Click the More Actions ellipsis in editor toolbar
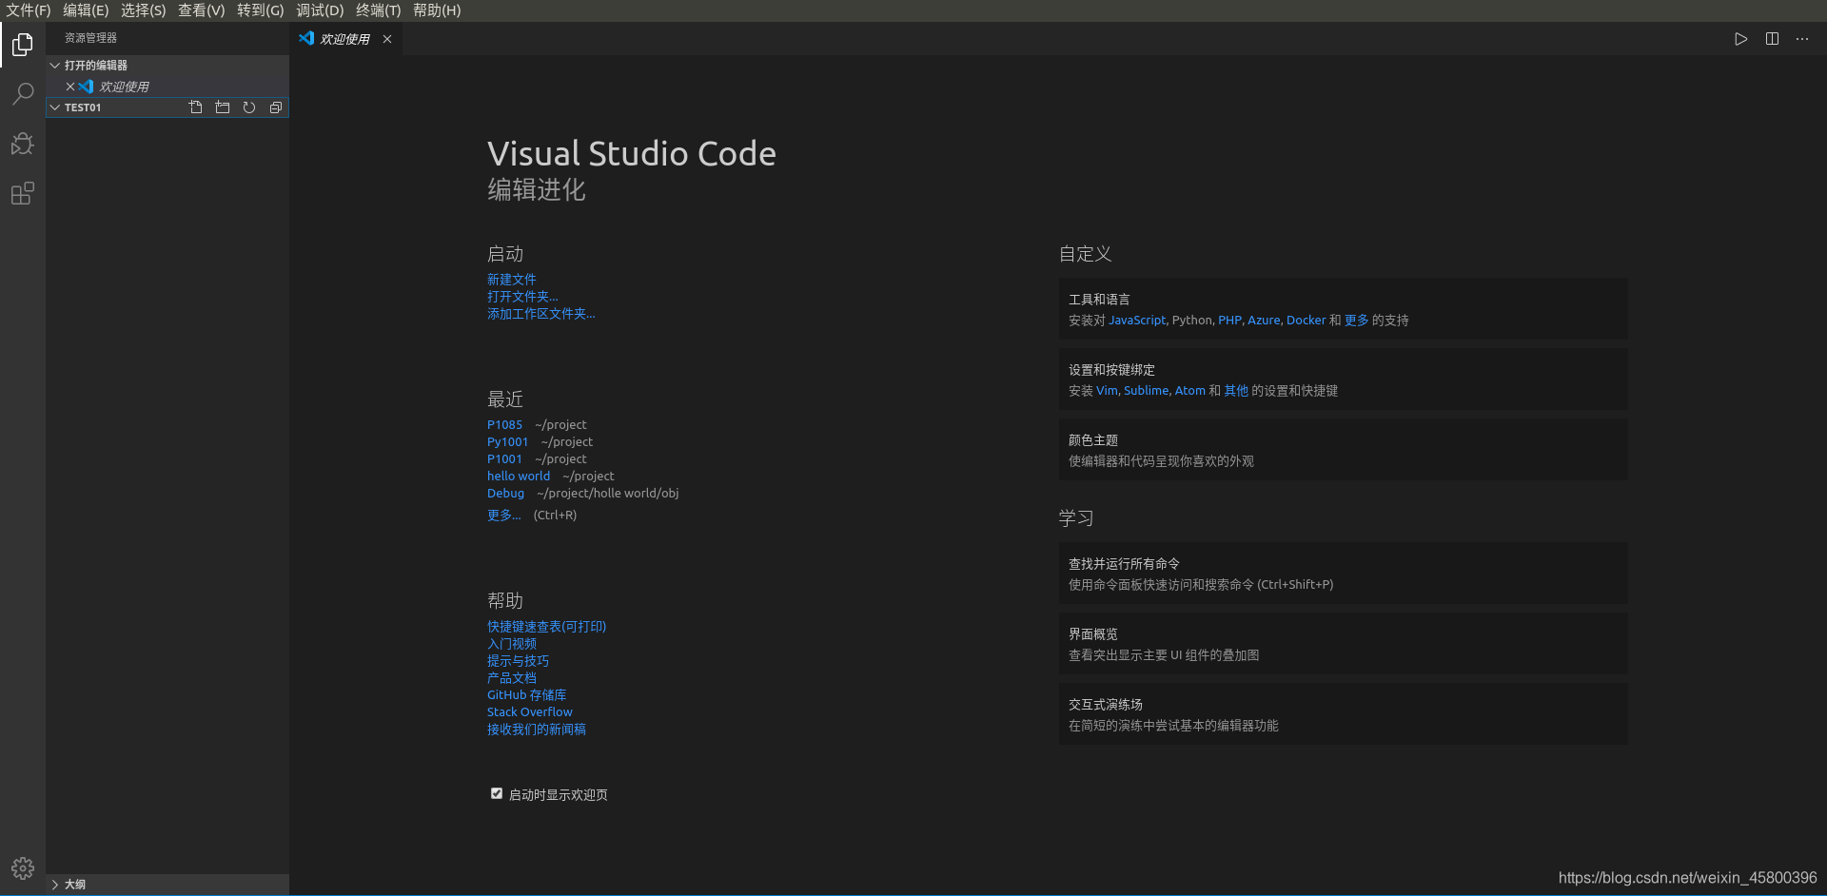 point(1802,39)
